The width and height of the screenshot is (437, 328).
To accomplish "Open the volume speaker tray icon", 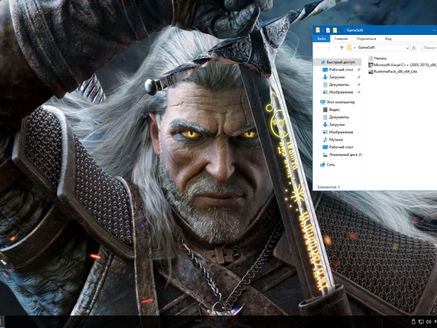I will [429, 322].
